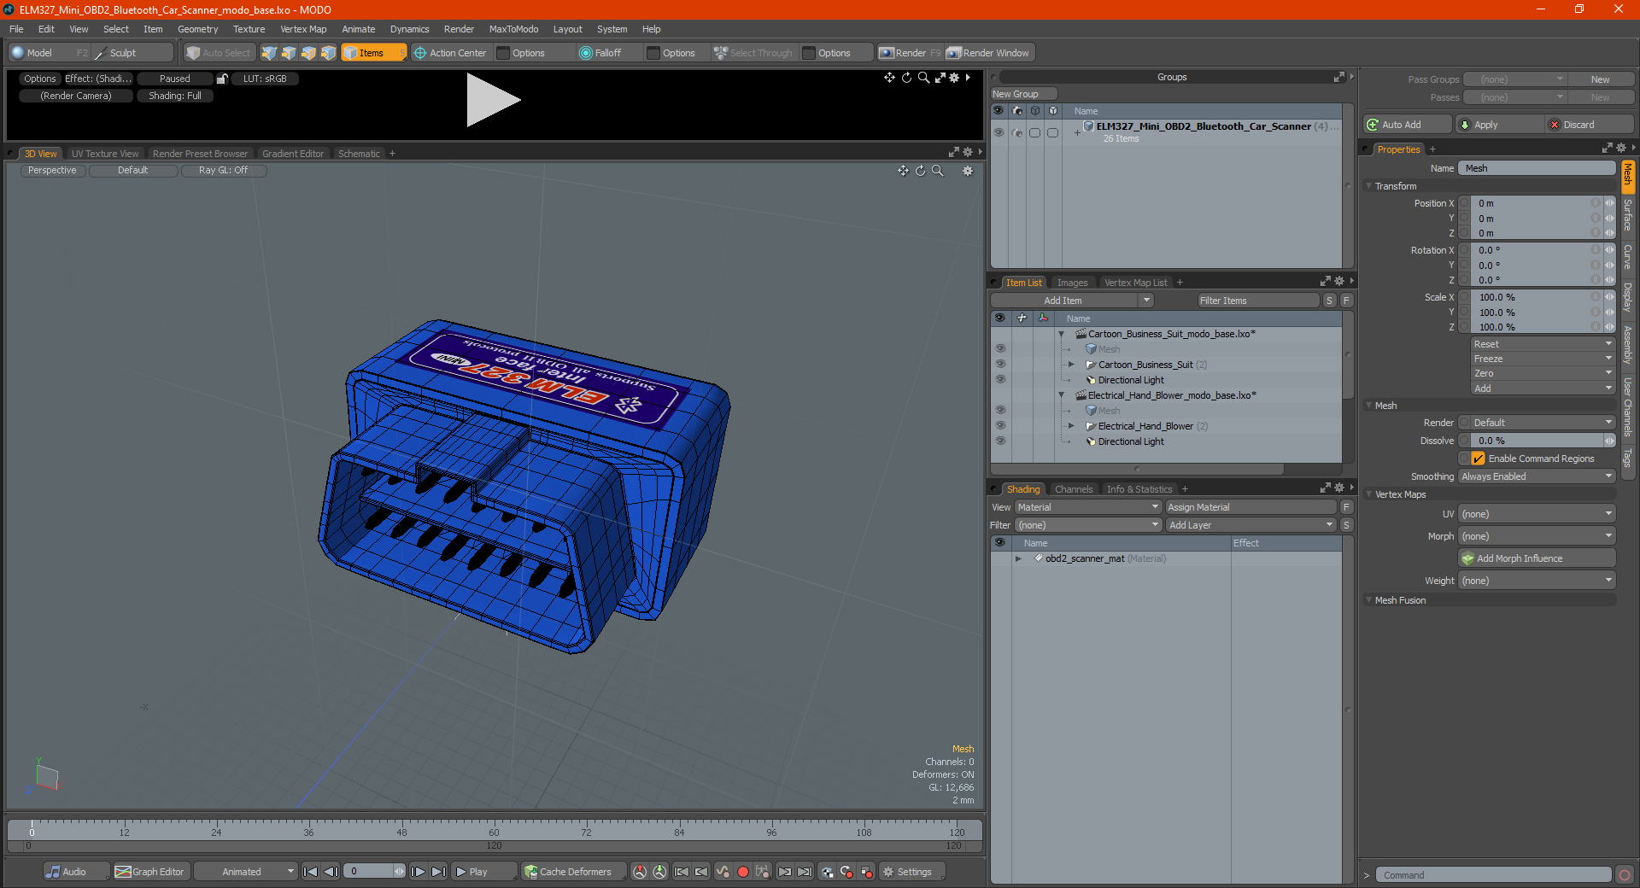Viewport: 1640px width, 888px height.
Task: Toggle visibility of second Directional Light
Action: 1000,441
